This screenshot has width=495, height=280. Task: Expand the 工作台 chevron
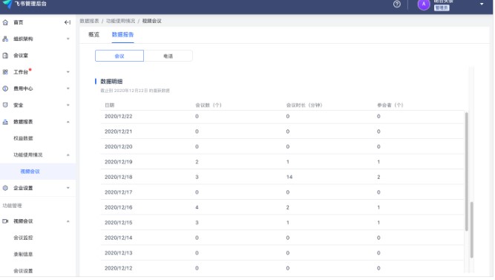[x=68, y=72]
